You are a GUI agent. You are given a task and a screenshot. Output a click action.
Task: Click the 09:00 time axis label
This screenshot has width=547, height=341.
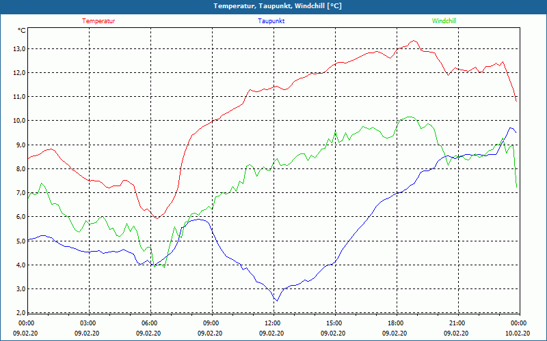(x=212, y=323)
